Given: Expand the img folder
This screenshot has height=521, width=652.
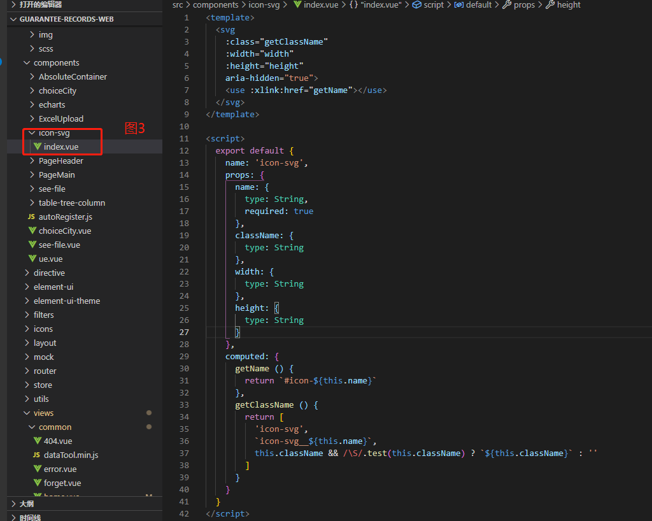Looking at the screenshot, I should [x=32, y=34].
